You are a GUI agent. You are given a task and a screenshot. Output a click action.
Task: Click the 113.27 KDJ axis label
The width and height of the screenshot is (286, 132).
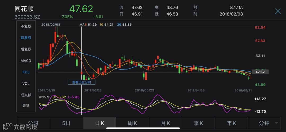[261, 99]
